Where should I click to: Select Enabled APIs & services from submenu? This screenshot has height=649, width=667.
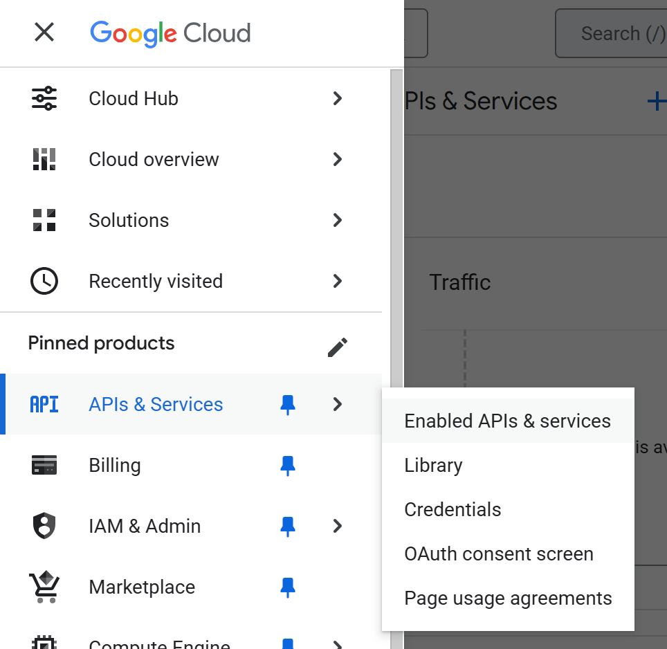507,421
